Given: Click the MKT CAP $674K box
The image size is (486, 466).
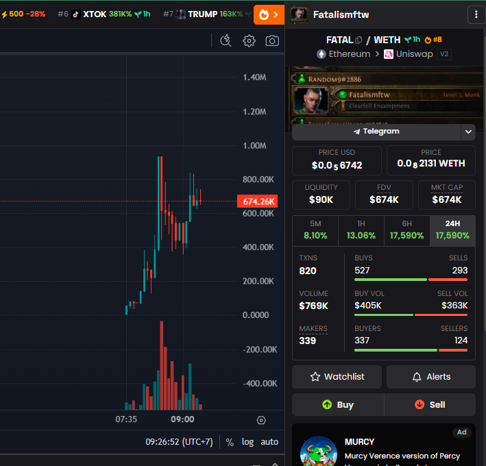Looking at the screenshot, I should (447, 195).
